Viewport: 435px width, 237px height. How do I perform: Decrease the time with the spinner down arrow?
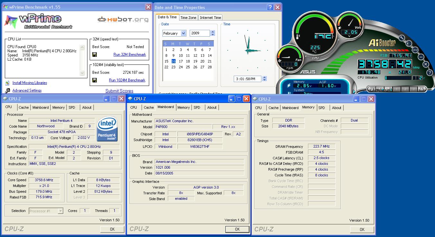(x=264, y=80)
